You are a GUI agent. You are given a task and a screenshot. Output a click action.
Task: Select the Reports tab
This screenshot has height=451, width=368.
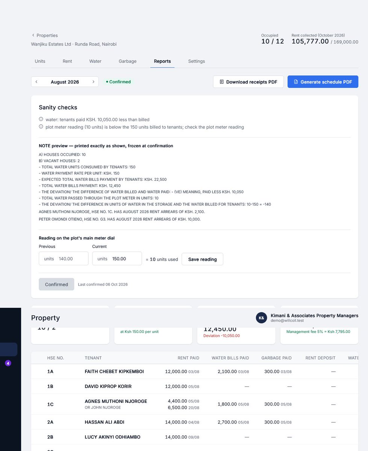pos(162,61)
